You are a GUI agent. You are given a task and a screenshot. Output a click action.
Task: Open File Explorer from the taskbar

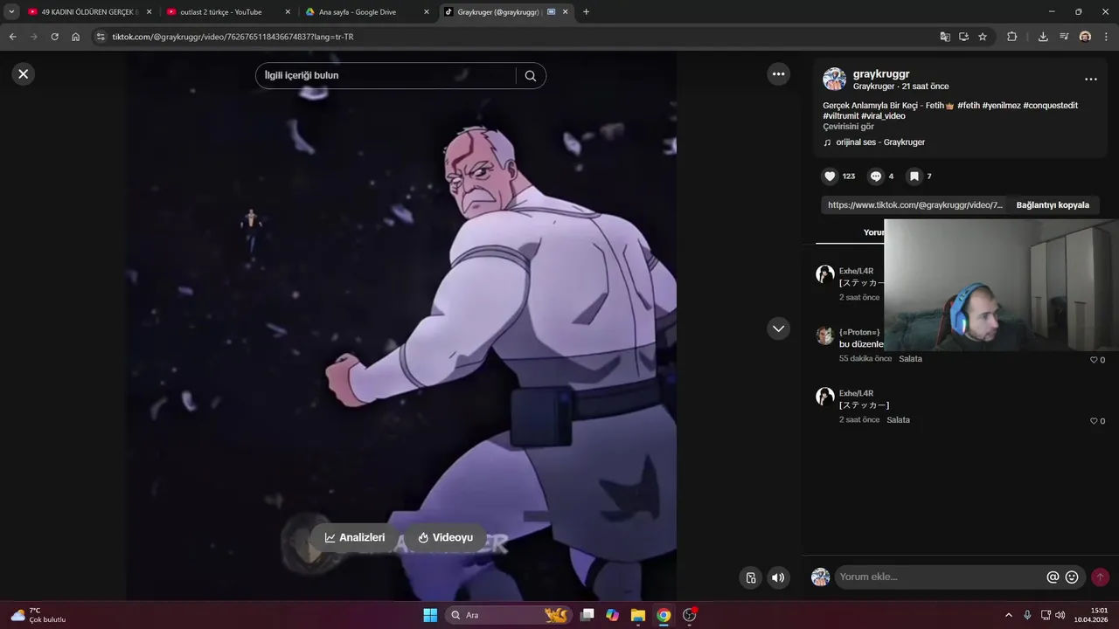(637, 615)
